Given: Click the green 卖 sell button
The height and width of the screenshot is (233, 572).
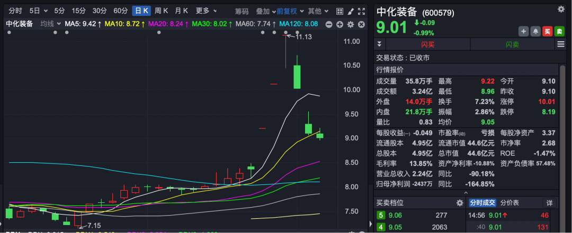Looking at the screenshot, I should [x=559, y=31].
